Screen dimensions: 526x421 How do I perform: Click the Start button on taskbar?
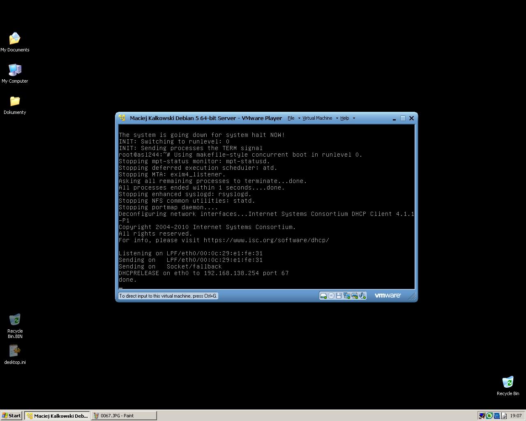pyautogui.click(x=12, y=416)
